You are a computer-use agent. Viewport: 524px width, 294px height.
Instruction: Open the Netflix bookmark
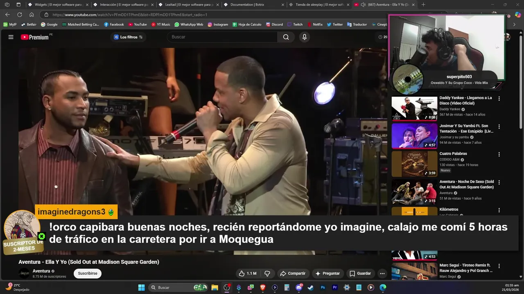coord(314,24)
